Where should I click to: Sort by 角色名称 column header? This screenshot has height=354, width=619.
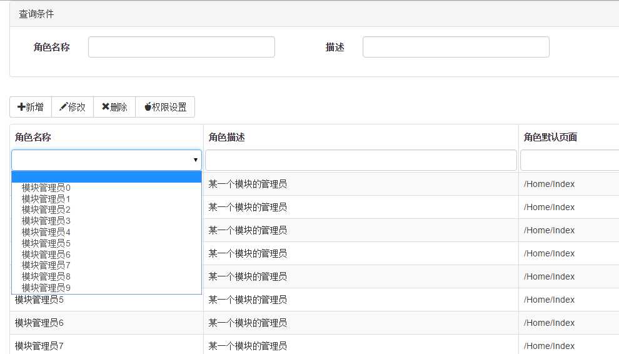pyautogui.click(x=33, y=137)
